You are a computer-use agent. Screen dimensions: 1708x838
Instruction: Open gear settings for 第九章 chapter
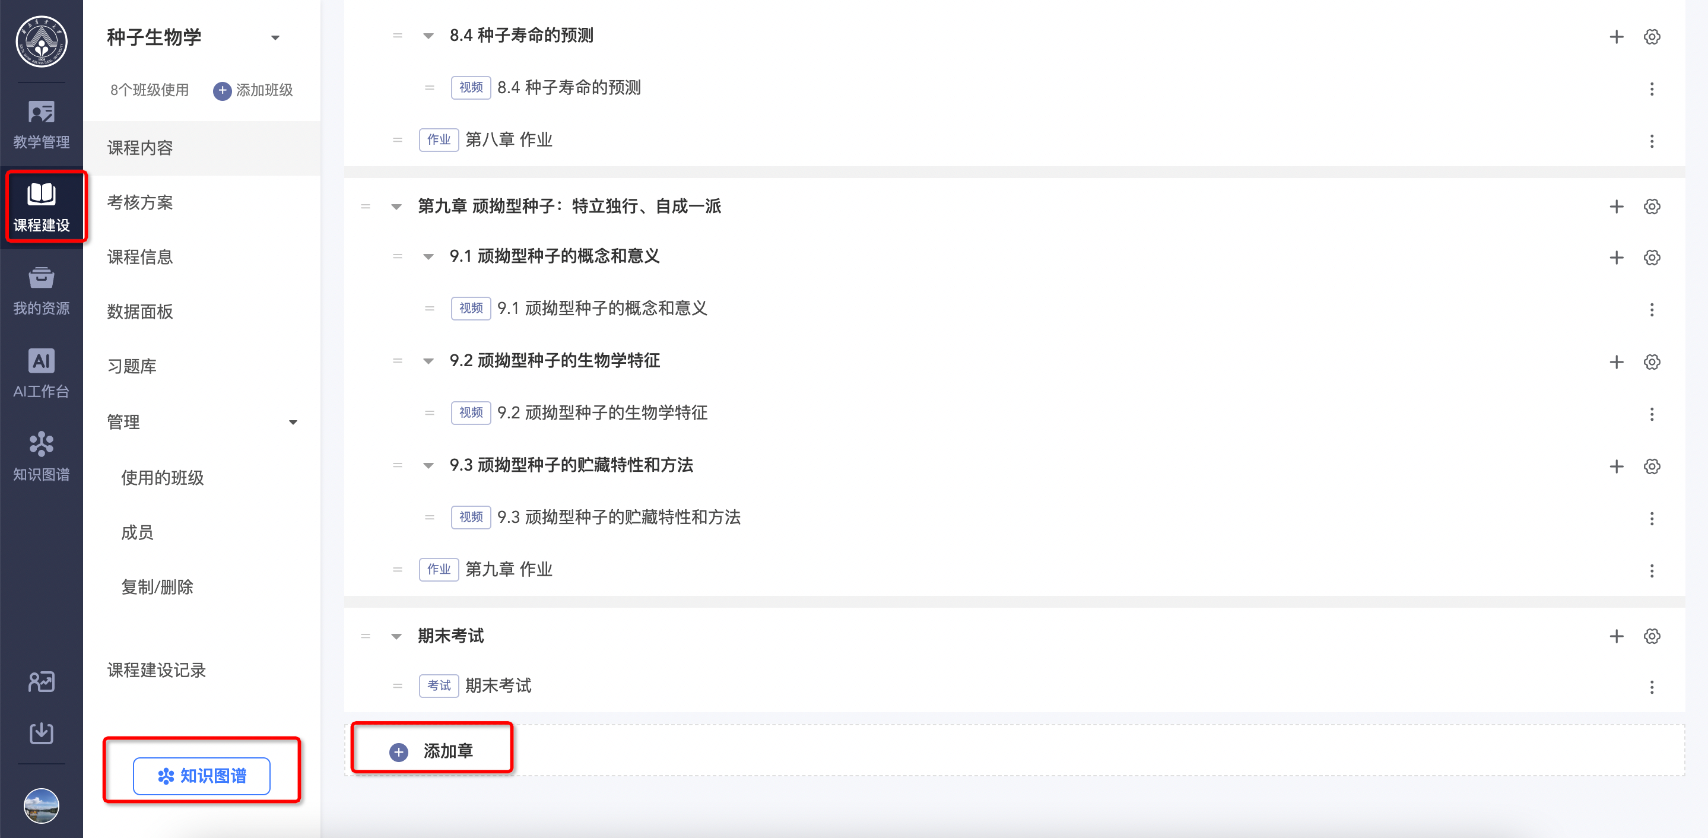point(1652,206)
